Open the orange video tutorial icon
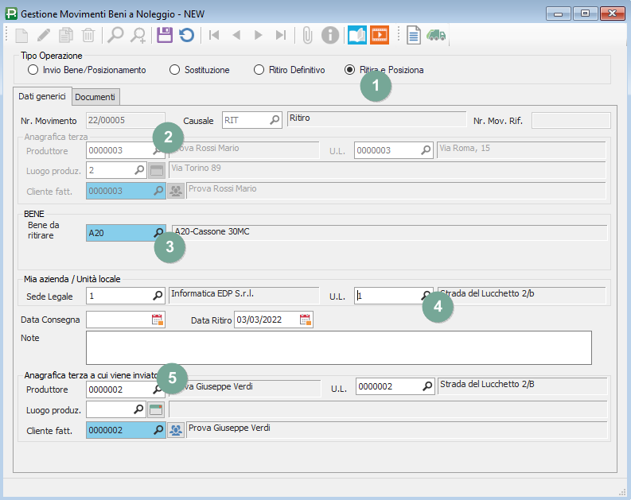Screen dimensions: 631x500 pos(380,35)
